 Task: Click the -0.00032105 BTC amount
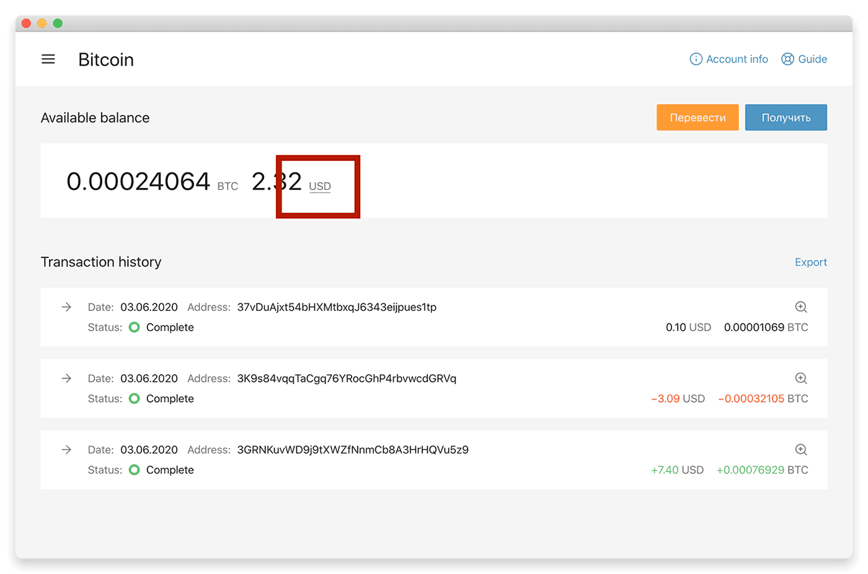(763, 398)
